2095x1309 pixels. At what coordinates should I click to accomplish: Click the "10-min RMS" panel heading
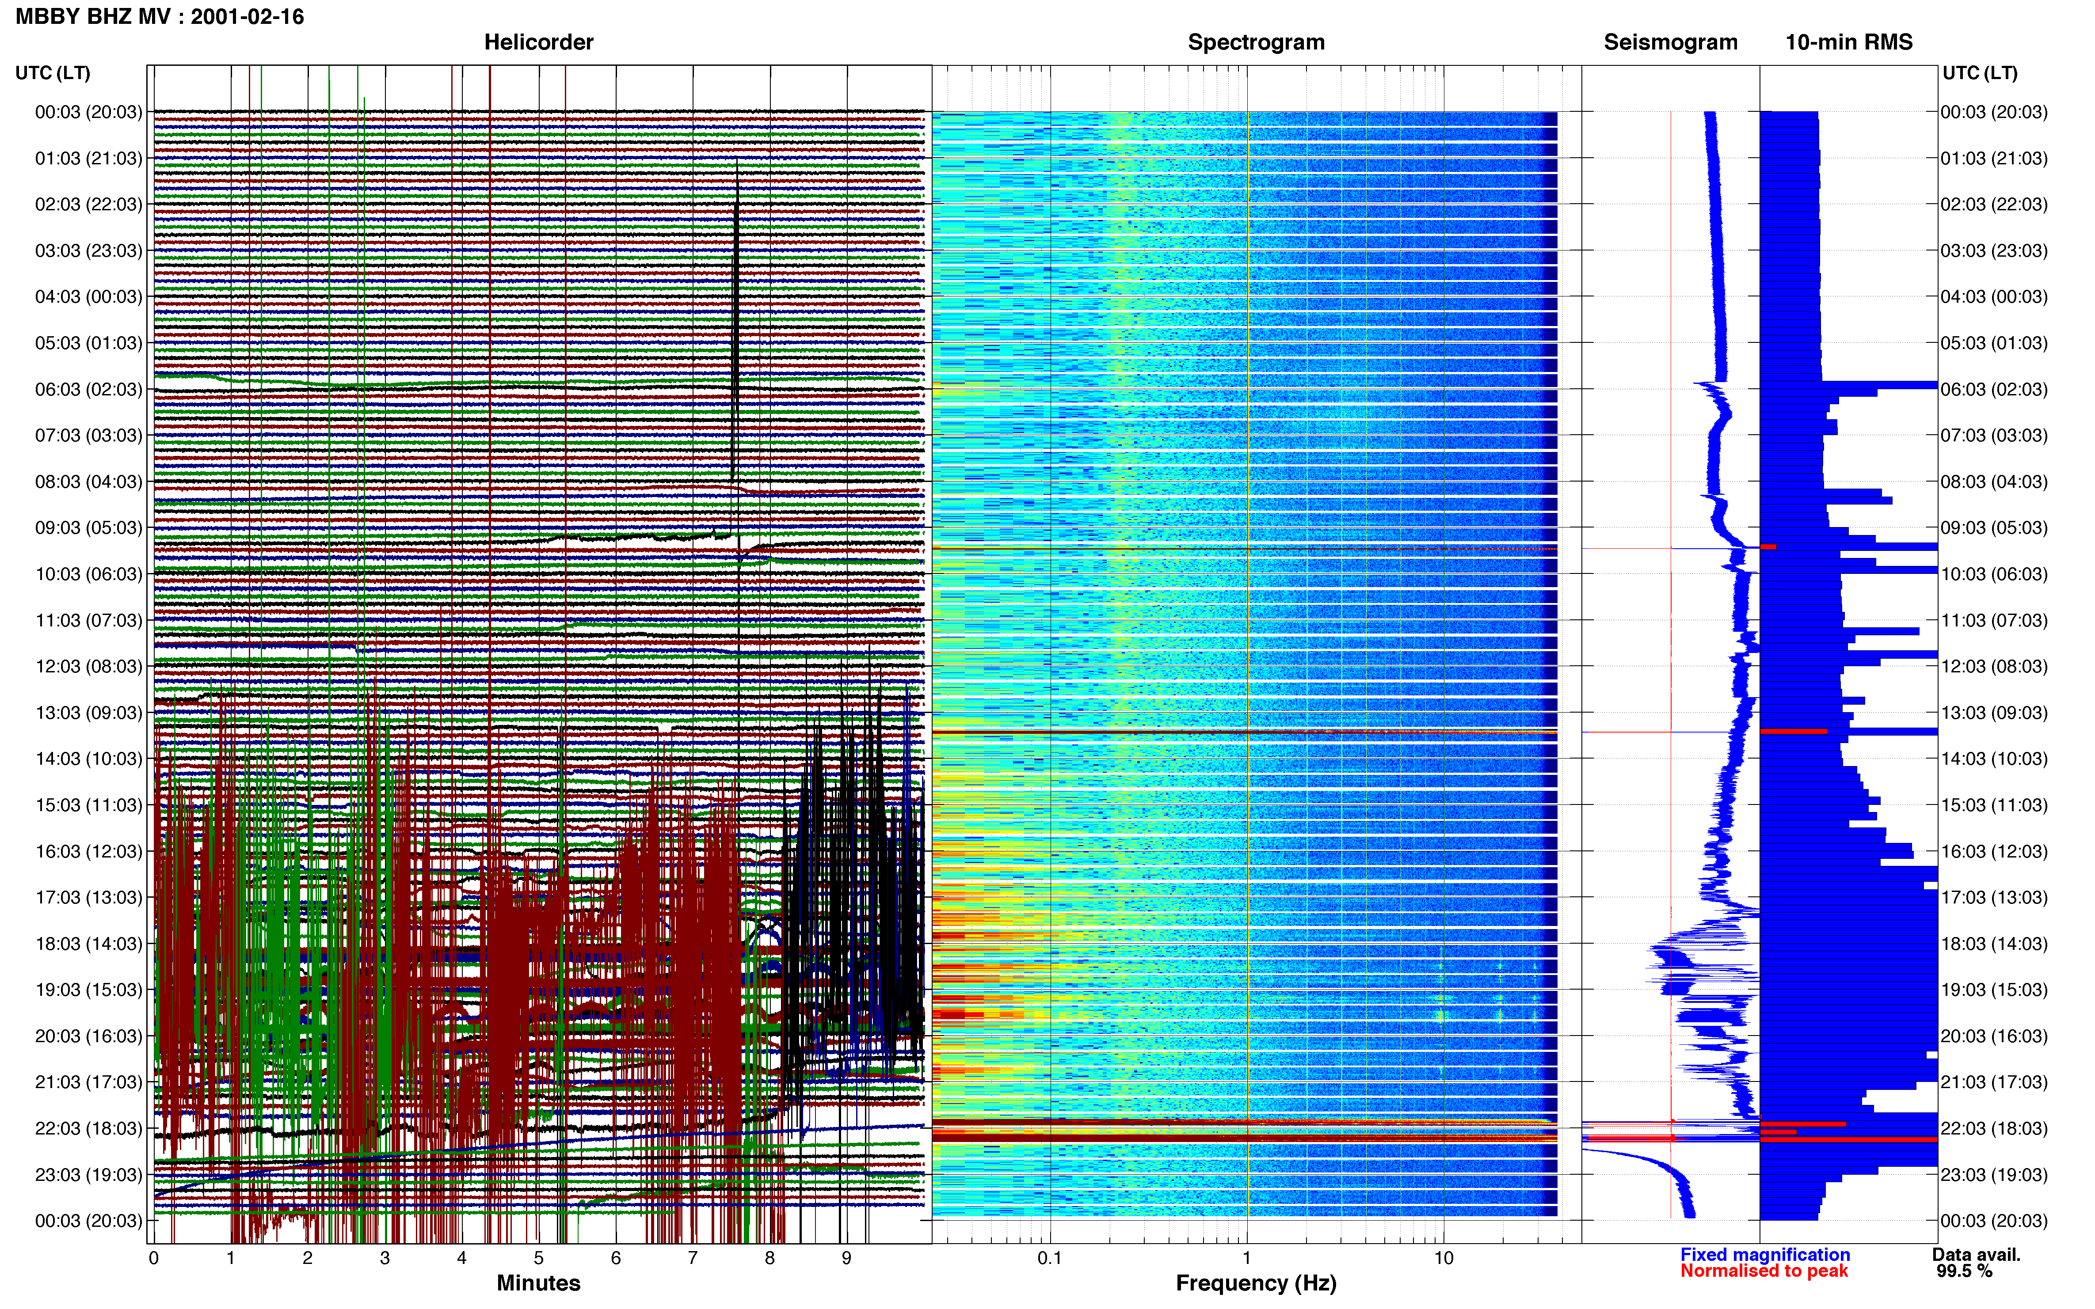tap(1849, 42)
